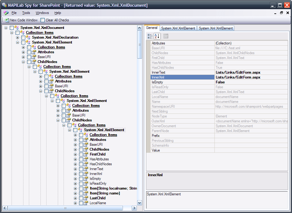This screenshot has width=292, height=213.
Task: Click the Clear All Checks button
Action: click(55, 20)
